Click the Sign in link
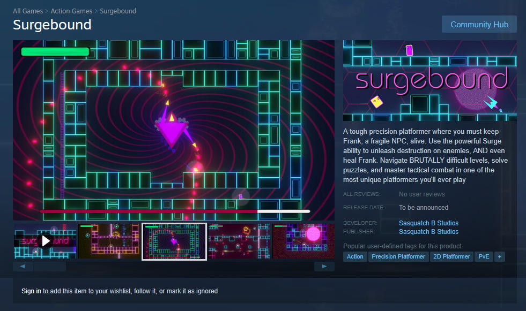 point(31,291)
